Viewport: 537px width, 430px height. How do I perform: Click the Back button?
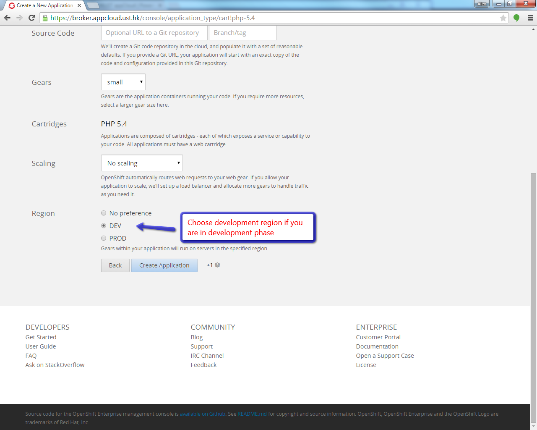[115, 265]
